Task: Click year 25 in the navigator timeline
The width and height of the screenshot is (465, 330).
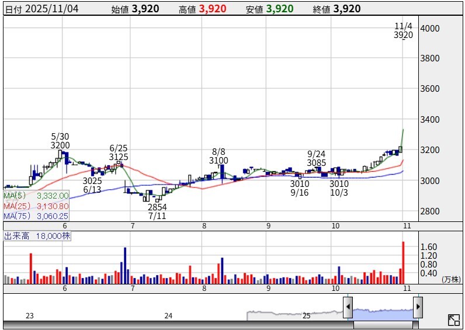Action: coord(306,315)
